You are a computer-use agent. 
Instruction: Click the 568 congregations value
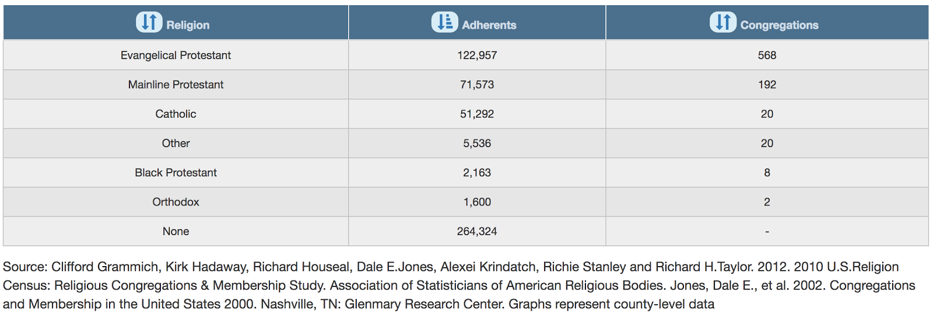tap(767, 55)
